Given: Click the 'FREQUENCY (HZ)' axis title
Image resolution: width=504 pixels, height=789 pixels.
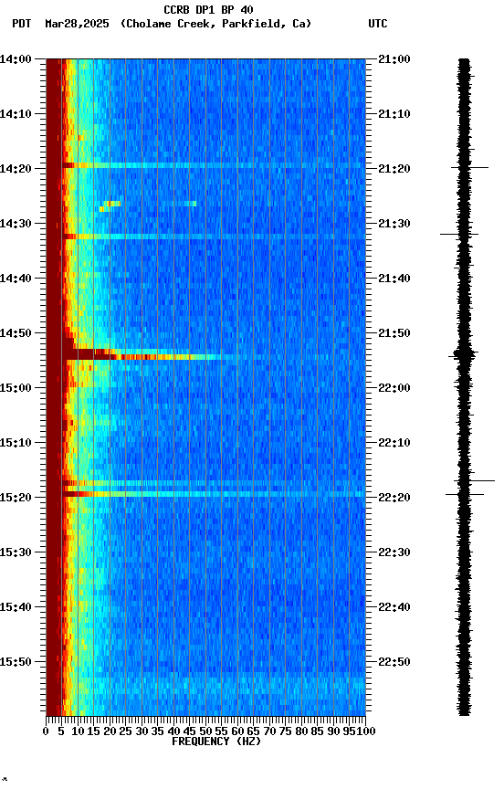Looking at the screenshot, I should (216, 742).
